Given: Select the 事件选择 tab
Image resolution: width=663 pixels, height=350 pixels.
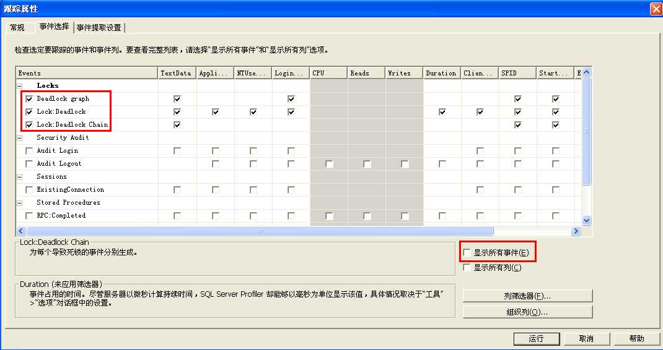Looking at the screenshot, I should 54,27.
